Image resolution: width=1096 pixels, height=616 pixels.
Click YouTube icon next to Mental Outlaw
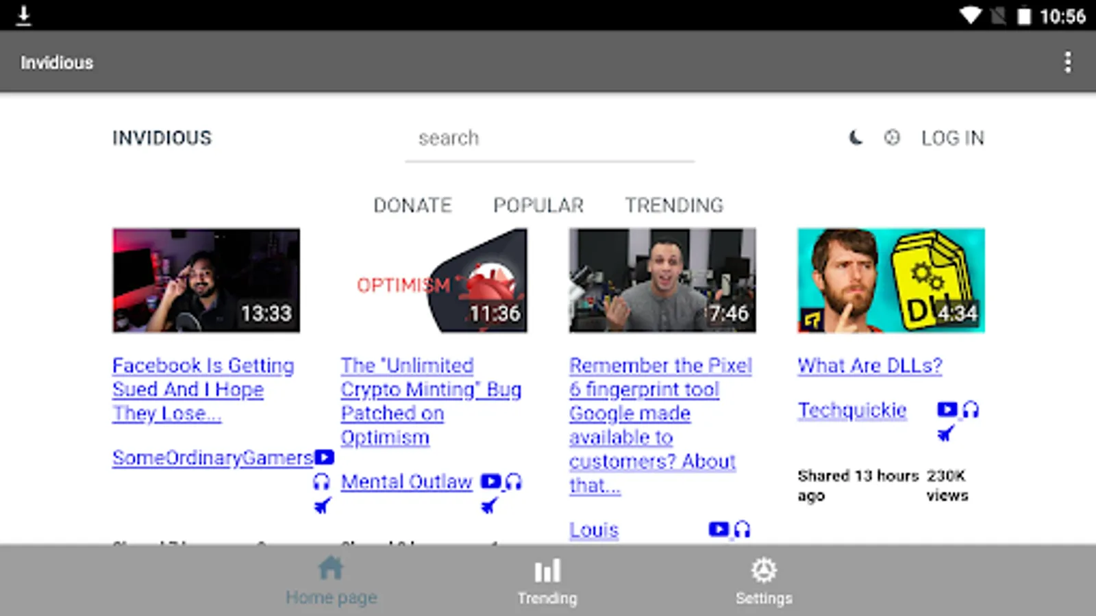tap(490, 481)
